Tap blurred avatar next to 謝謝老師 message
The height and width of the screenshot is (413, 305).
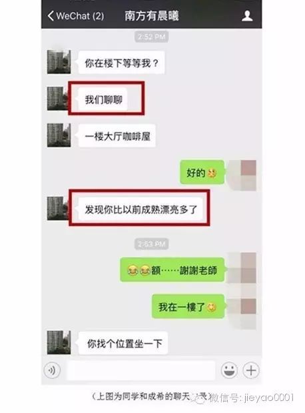[x=242, y=267]
